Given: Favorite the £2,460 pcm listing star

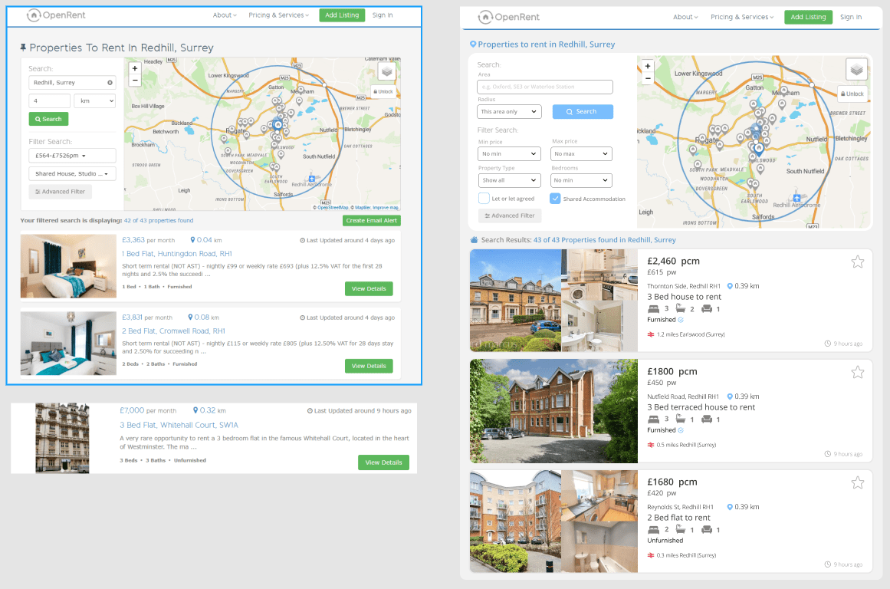Looking at the screenshot, I should click(857, 262).
